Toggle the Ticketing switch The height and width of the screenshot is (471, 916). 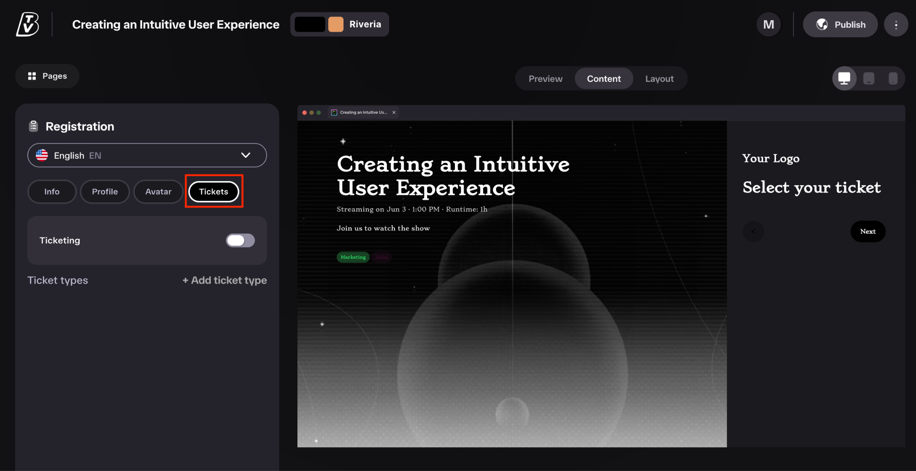[x=240, y=241]
